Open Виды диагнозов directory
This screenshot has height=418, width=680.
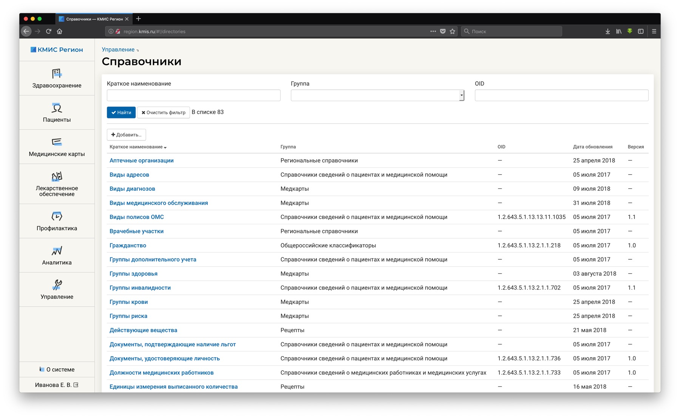(x=132, y=188)
